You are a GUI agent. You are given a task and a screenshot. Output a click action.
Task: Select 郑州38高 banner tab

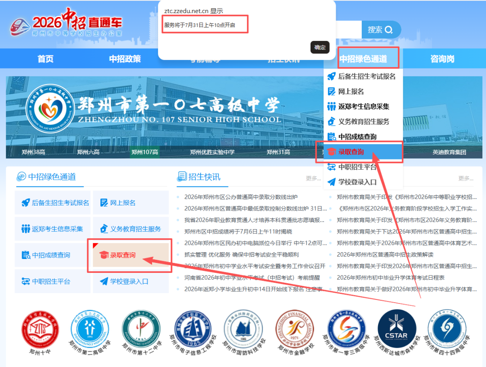[33, 152]
